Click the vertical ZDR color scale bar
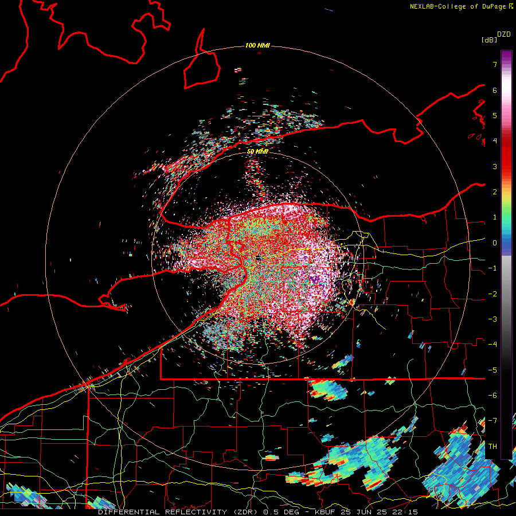Viewport: 516px width, 516px height. pyautogui.click(x=506, y=255)
